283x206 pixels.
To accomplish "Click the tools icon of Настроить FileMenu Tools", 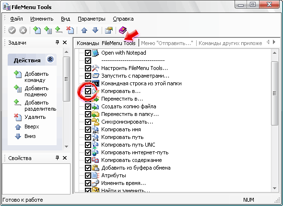I will (95, 68).
